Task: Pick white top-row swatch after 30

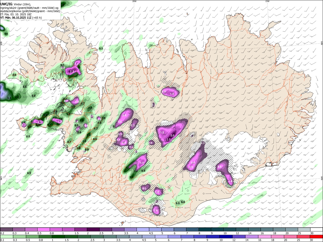Action: coord(316,230)
